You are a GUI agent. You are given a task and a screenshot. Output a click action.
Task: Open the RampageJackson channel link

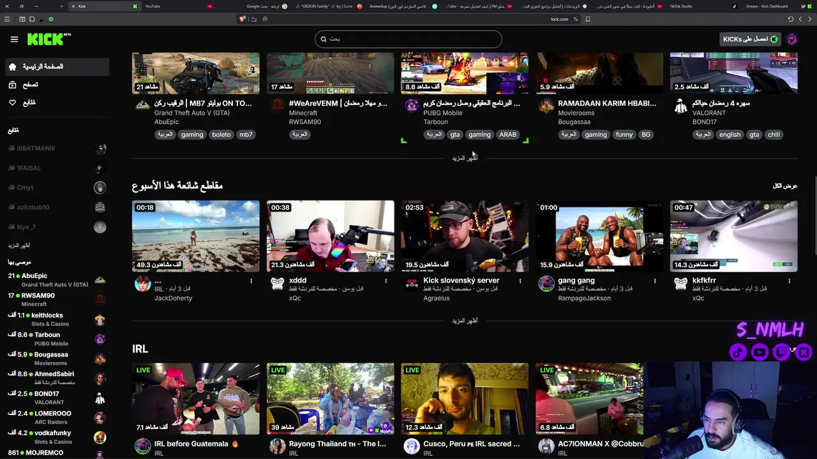(x=584, y=298)
